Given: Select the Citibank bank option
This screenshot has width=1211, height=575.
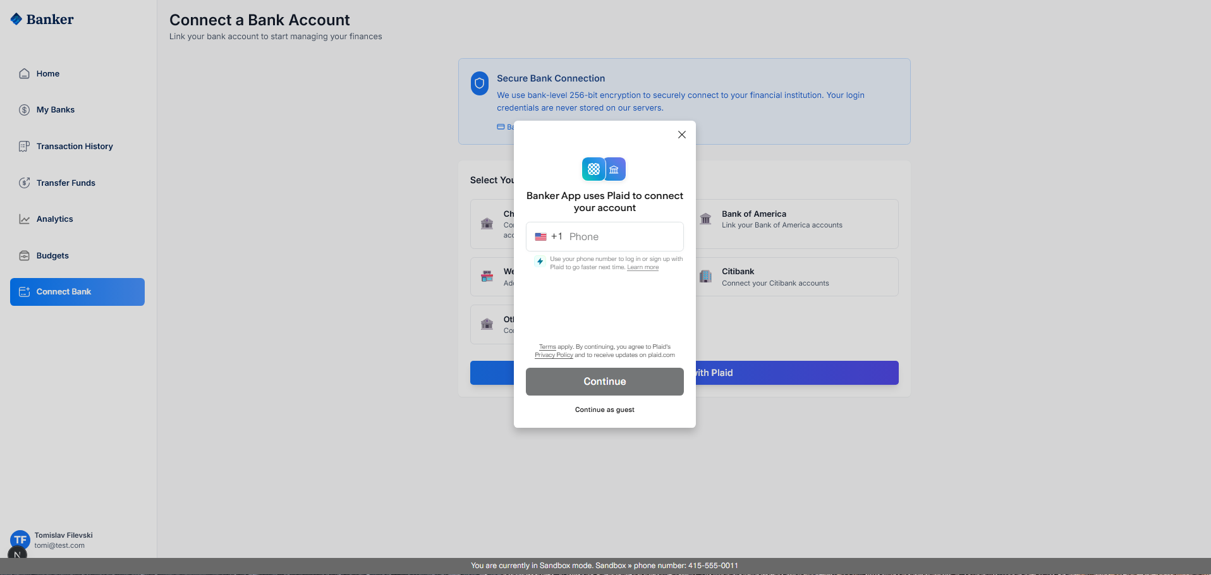Looking at the screenshot, I should [796, 277].
